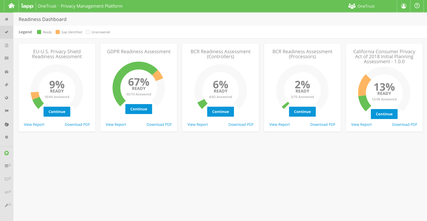Open the locked folder sidebar icon
Screen dimensions: 427x221
pos(8,179)
